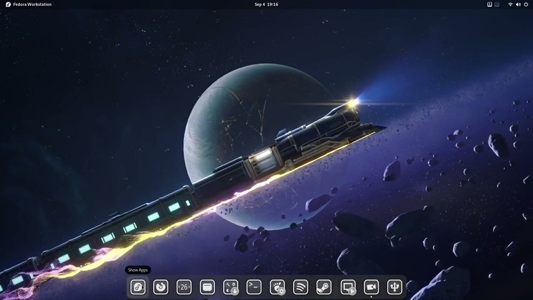This screenshot has height=300, width=533.
Task: Open the Wi-Fi status icon in top bar
Action: tap(511, 4)
